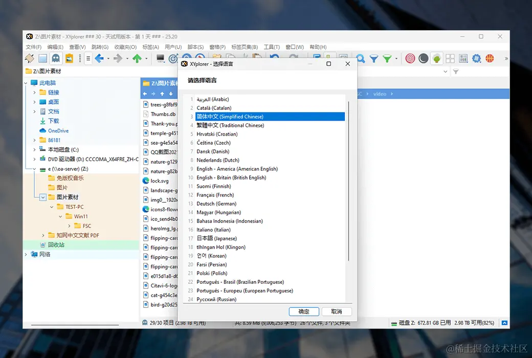Click the blue window pane icon
The height and width of the screenshot is (358, 532).
tap(43, 59)
